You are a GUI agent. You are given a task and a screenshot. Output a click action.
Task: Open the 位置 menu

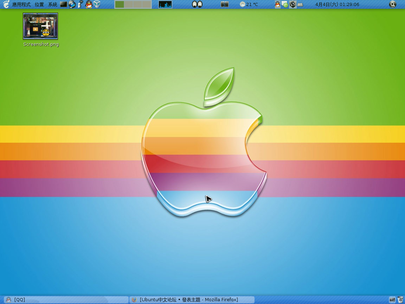point(39,4)
